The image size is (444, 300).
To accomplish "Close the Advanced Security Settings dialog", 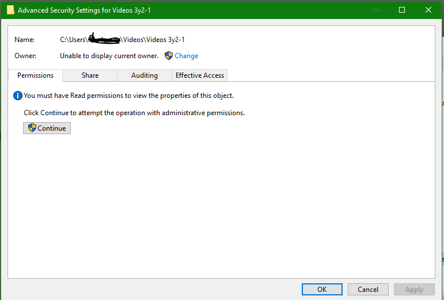I will [x=428, y=10].
